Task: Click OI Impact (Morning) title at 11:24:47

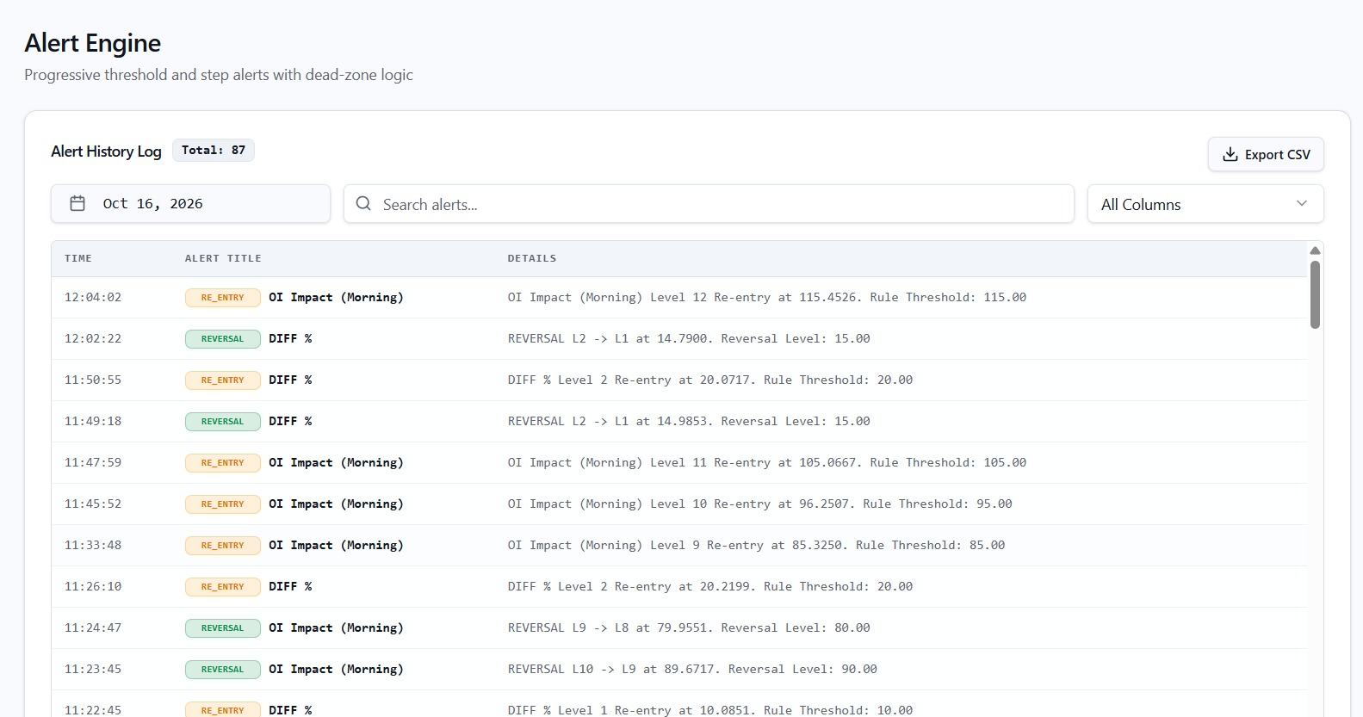Action: pos(336,628)
